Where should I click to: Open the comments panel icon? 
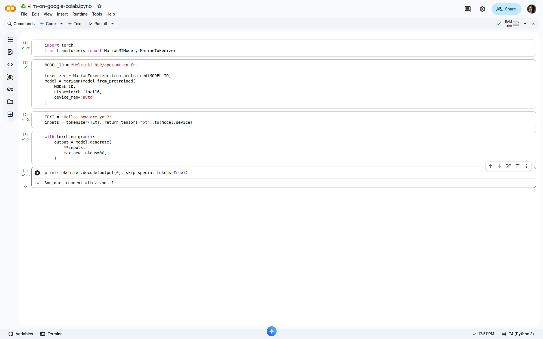pyautogui.click(x=468, y=9)
